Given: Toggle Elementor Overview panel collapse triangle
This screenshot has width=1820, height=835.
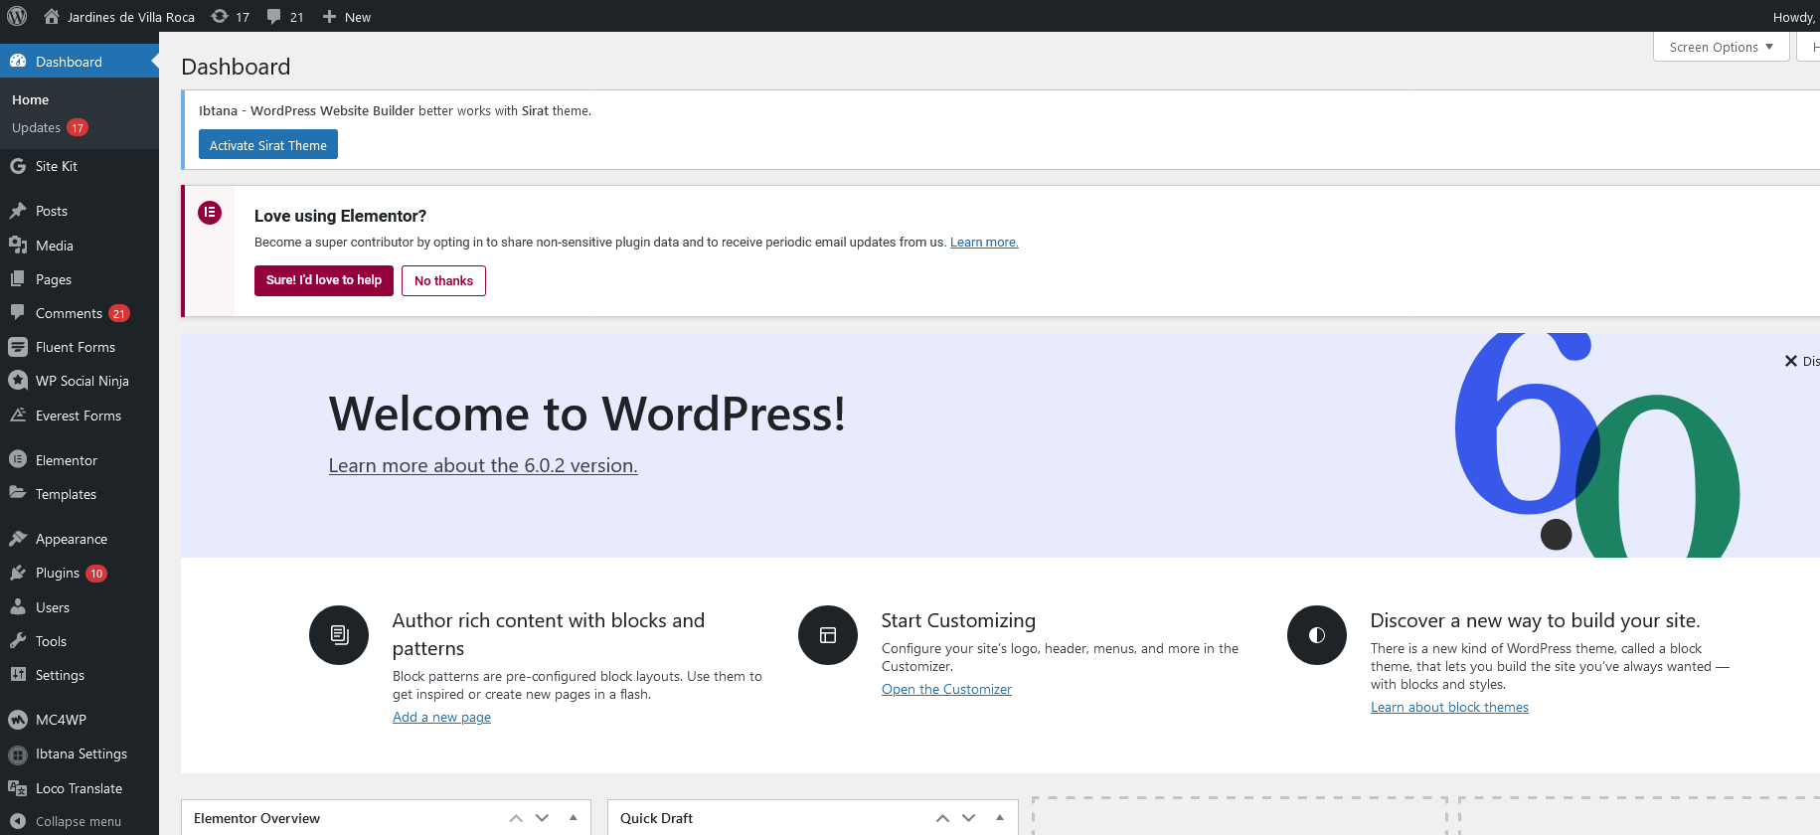Looking at the screenshot, I should coord(574,817).
